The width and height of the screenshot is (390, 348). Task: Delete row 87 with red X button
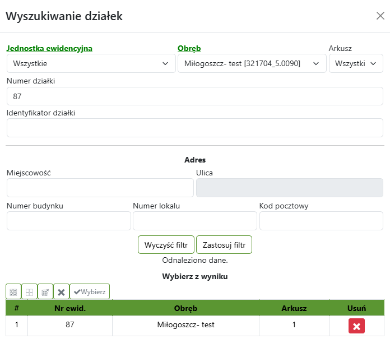[x=356, y=326]
